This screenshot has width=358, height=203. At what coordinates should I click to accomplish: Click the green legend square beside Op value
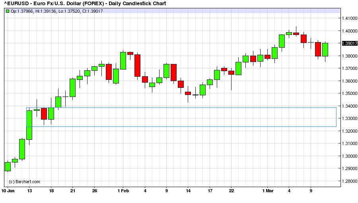click(8, 11)
